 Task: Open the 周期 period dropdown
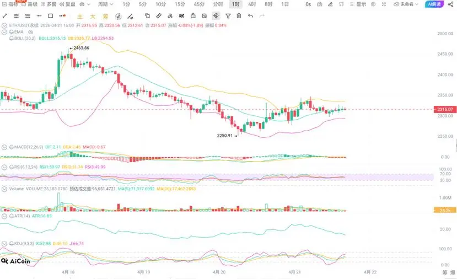(105, 4)
